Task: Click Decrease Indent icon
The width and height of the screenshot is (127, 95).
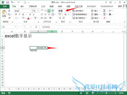Action: 42,18
